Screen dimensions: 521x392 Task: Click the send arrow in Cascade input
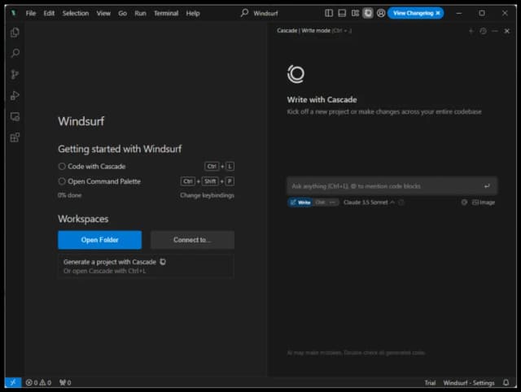point(487,186)
